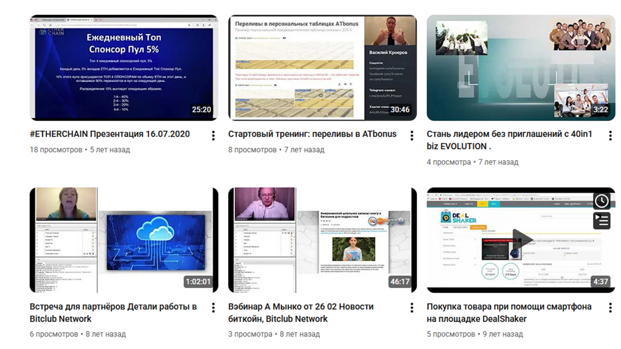Open the ETHERCHAIN presentation thumbnail

(x=124, y=68)
